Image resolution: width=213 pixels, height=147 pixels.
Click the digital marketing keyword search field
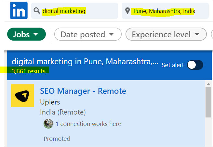(74, 11)
